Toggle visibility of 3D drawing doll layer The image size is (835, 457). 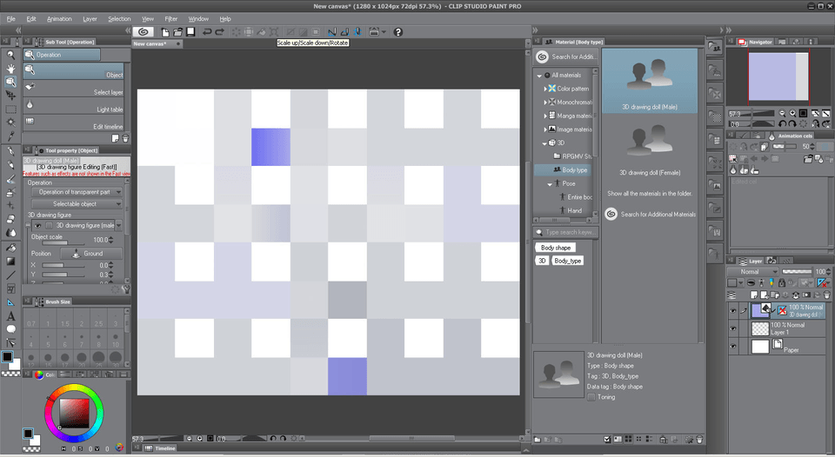[733, 311]
